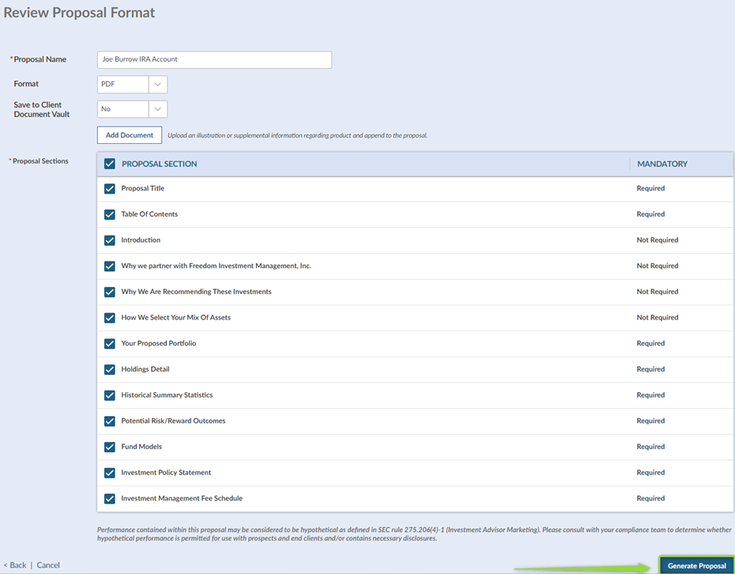Click the Generate Proposal button
Image resolution: width=735 pixels, height=574 pixels.
[x=696, y=565]
